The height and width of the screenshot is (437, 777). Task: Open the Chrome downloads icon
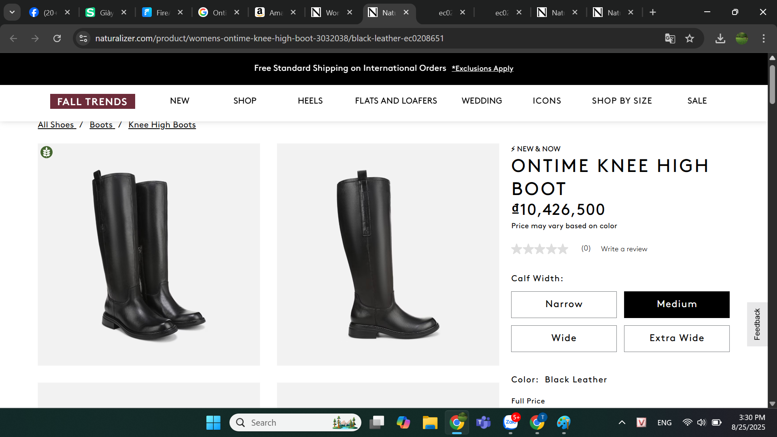(x=720, y=38)
